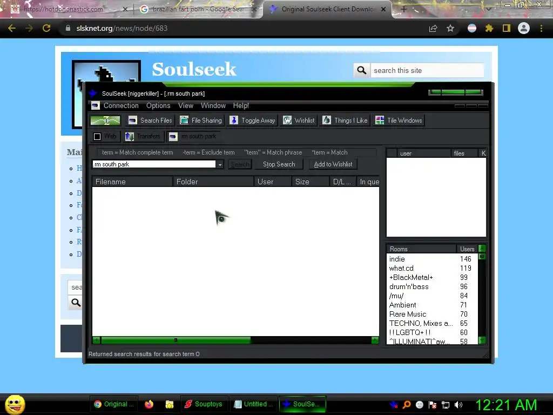Bookmark page with the star icon

450,28
